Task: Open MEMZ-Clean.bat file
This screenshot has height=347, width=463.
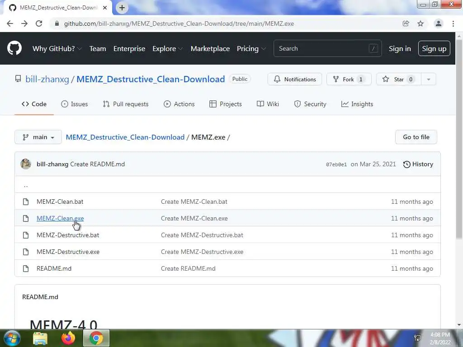Action: pos(60,202)
